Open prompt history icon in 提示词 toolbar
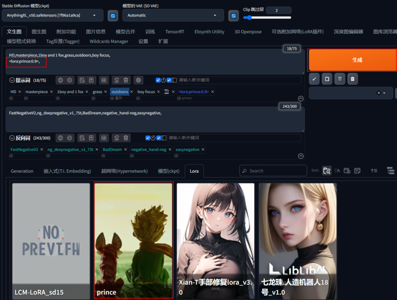This screenshot has width=397, height=300. [x=82, y=80]
